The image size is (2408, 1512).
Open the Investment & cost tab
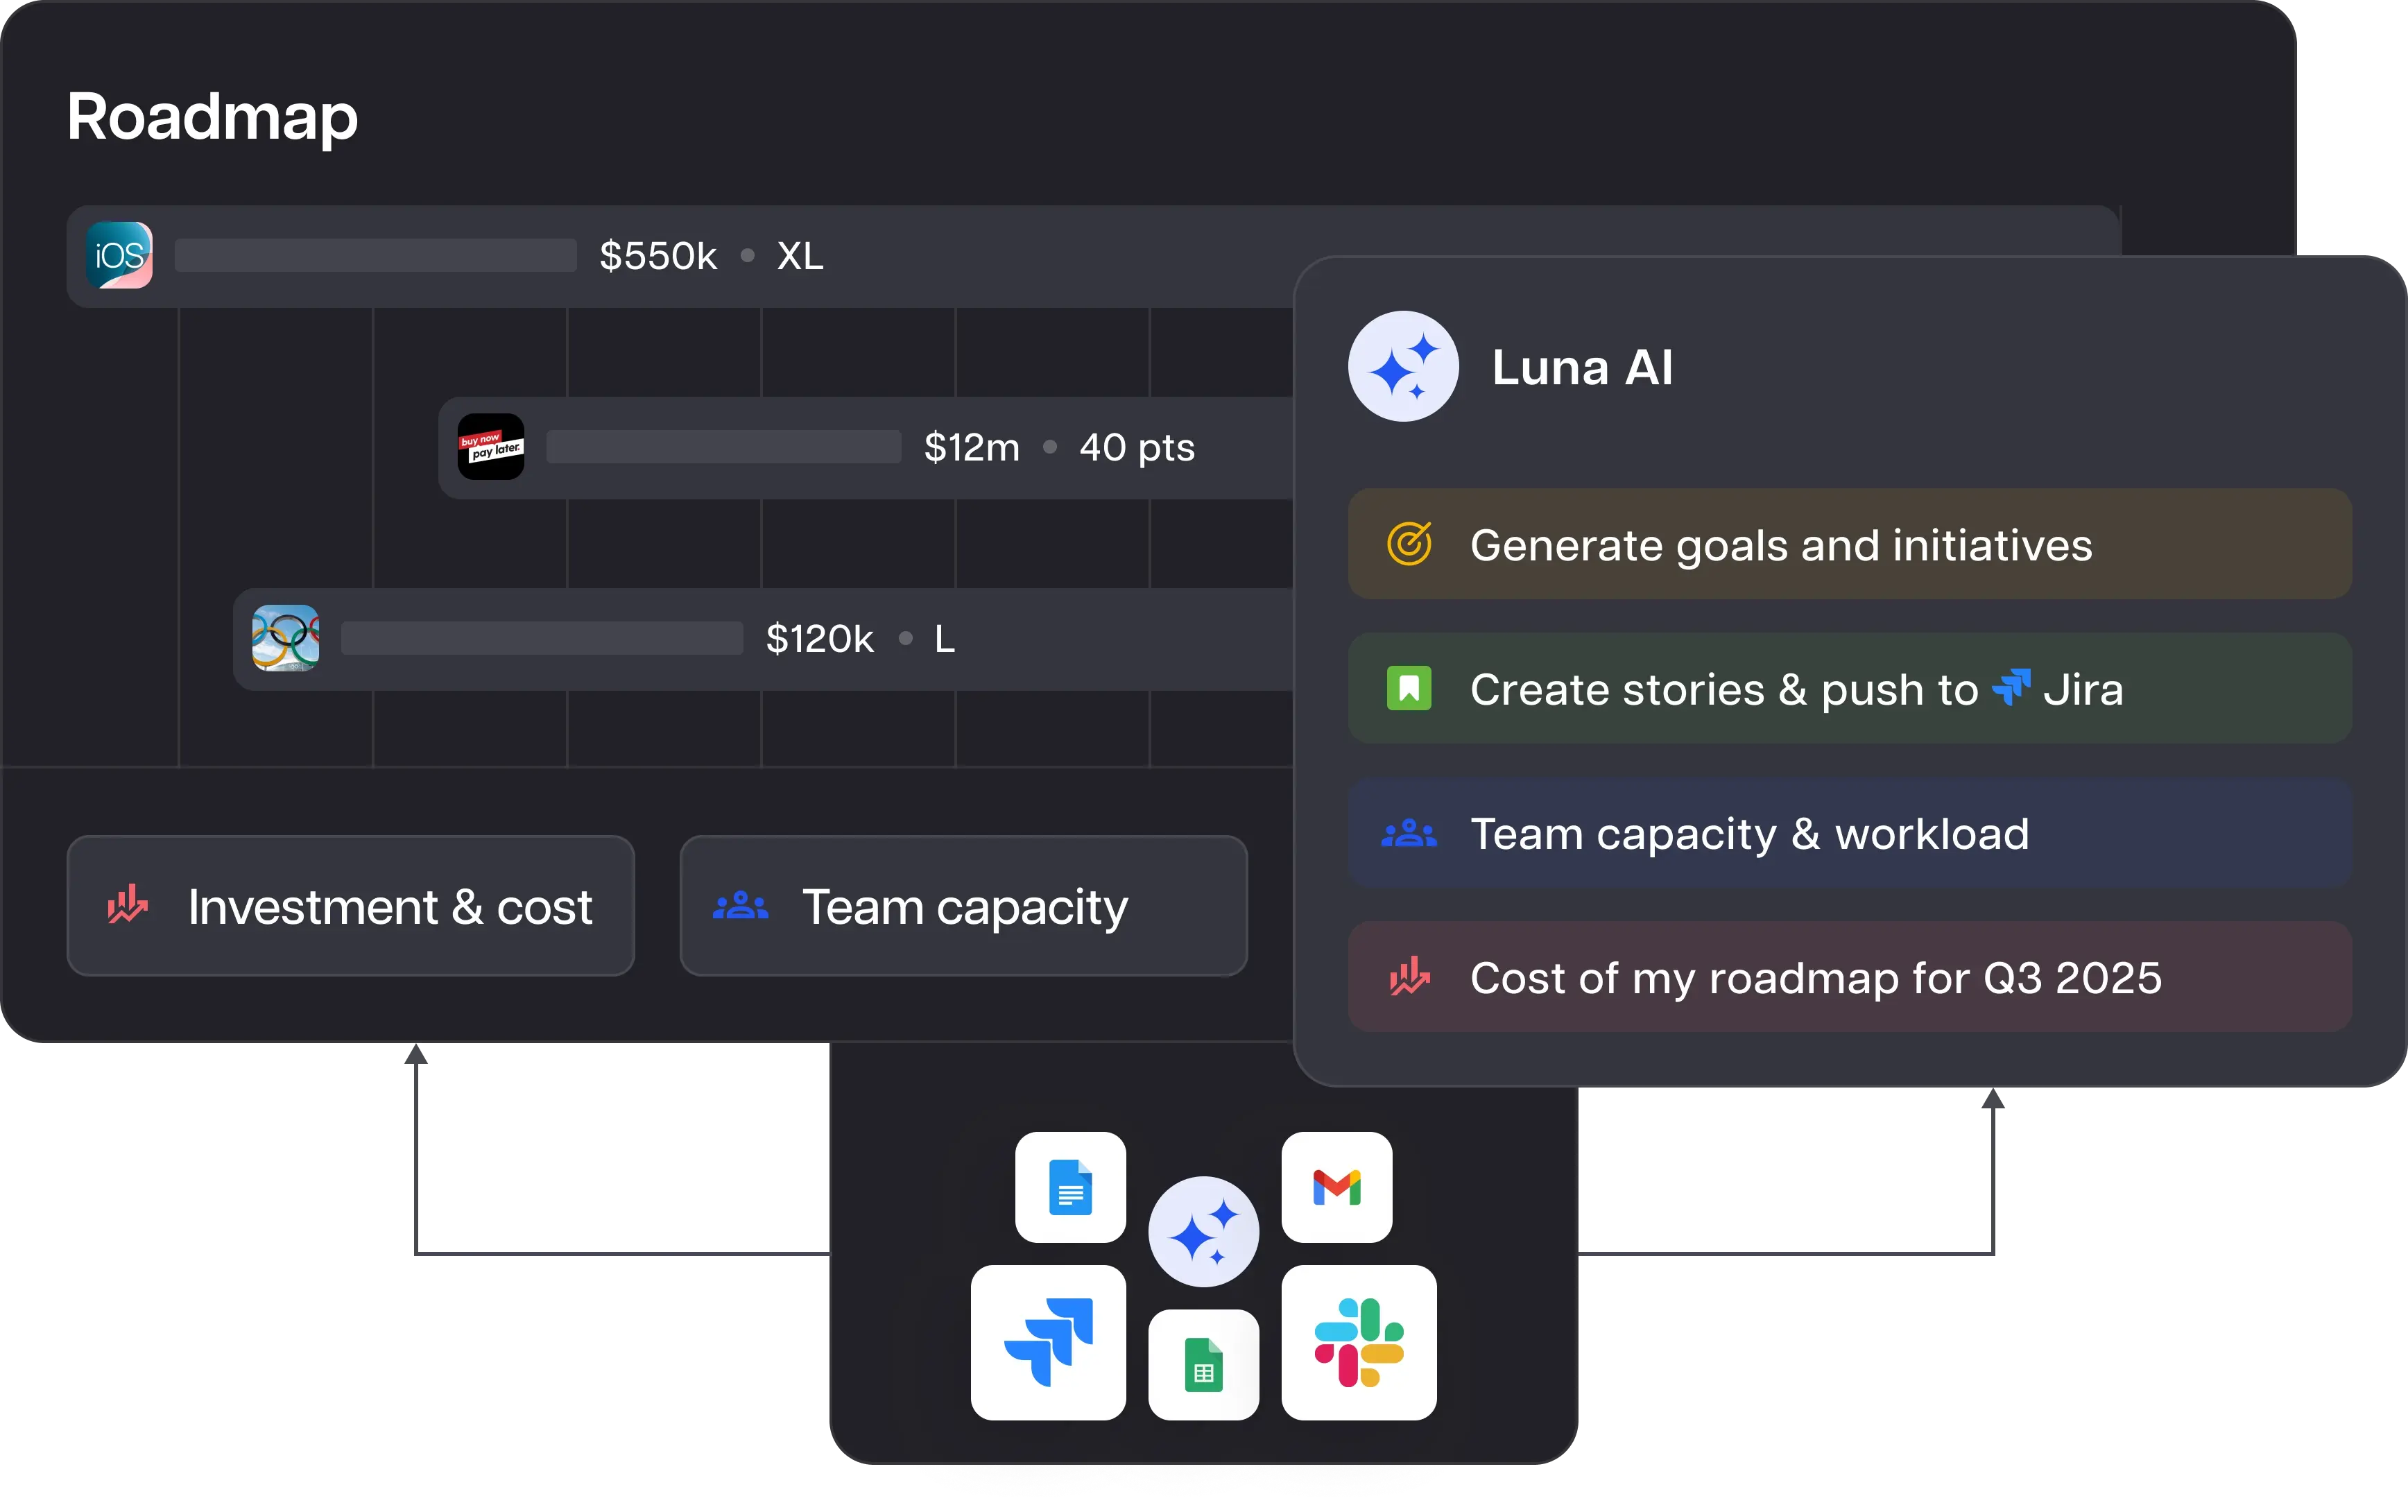[351, 906]
